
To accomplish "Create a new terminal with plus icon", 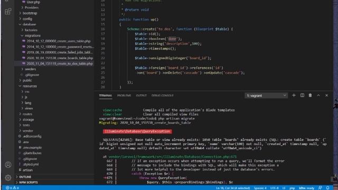I will [x=294, y=95].
